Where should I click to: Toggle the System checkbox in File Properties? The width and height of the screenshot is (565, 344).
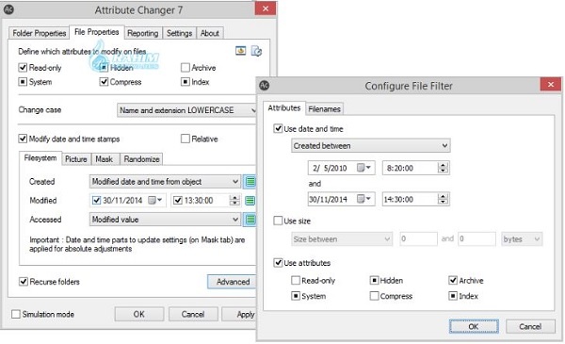coord(23,82)
